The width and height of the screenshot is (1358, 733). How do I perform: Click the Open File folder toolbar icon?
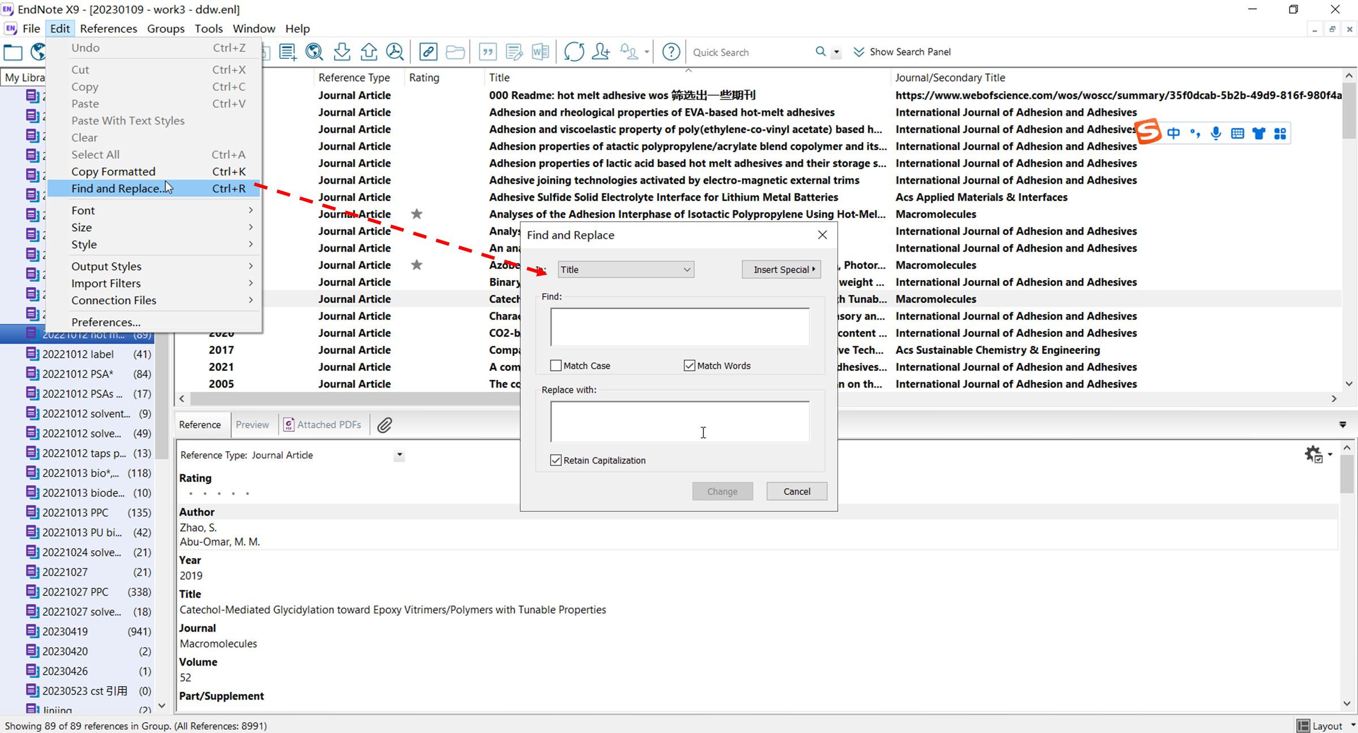(455, 52)
